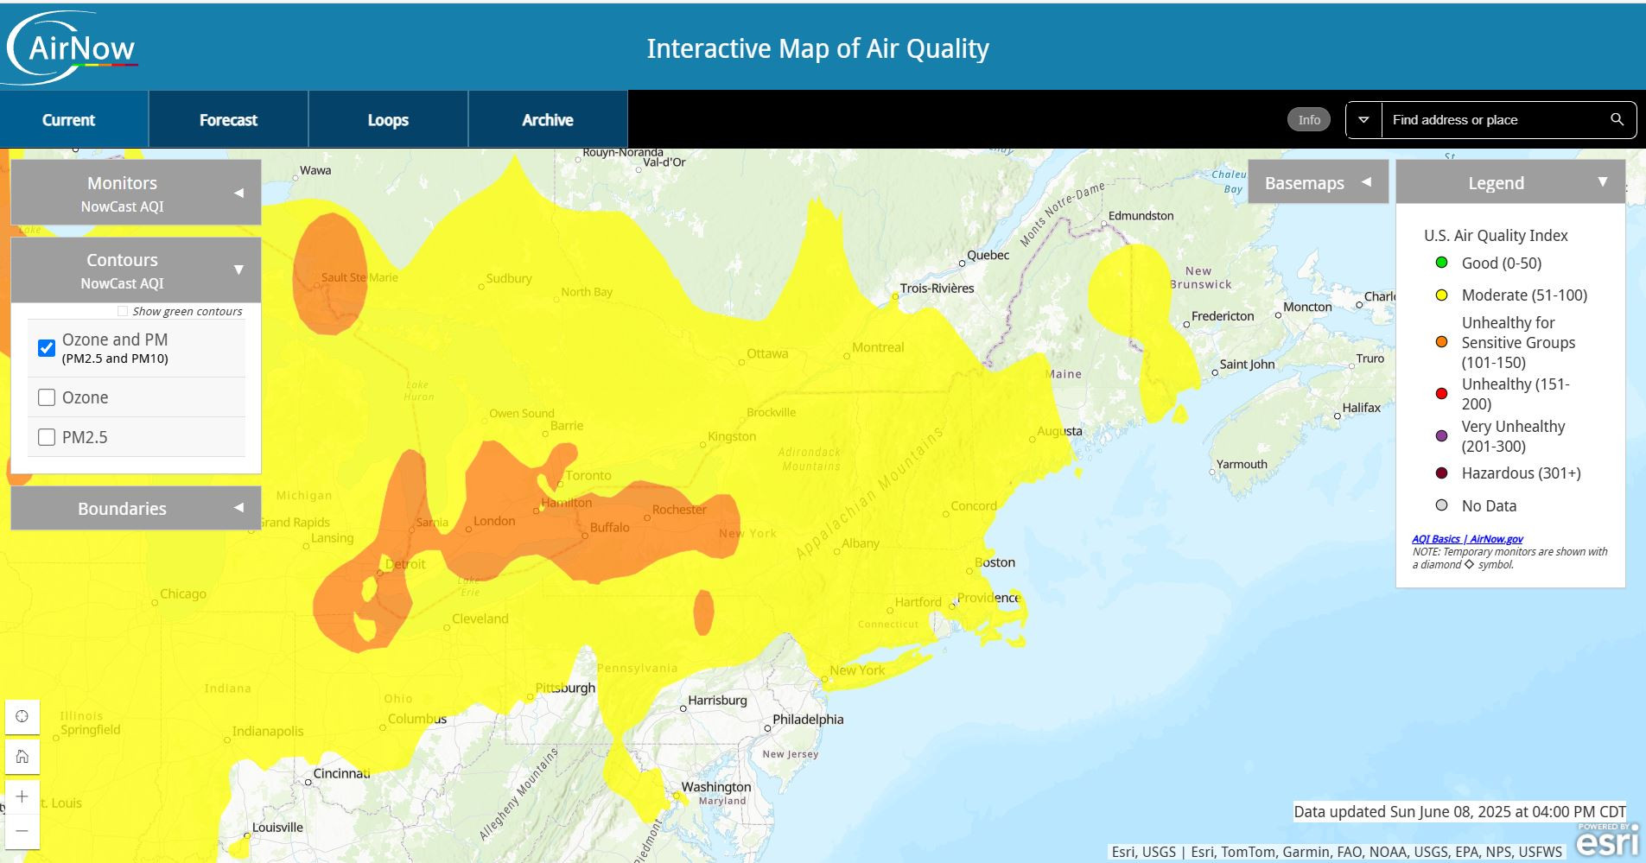This screenshot has height=863, width=1646.
Task: Zoom out with the minus icon
Action: 22,831
